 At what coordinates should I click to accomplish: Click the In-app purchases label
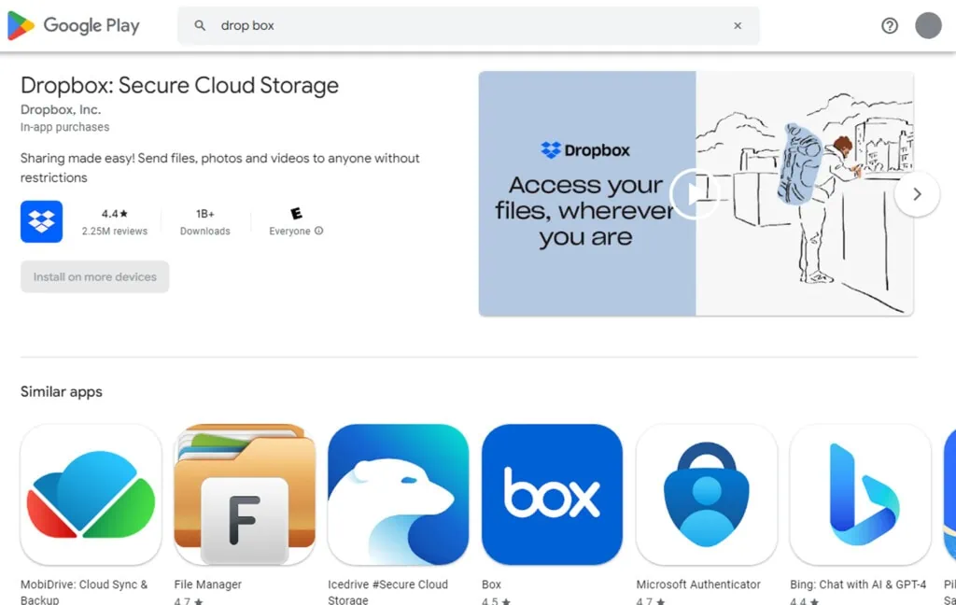pyautogui.click(x=65, y=127)
